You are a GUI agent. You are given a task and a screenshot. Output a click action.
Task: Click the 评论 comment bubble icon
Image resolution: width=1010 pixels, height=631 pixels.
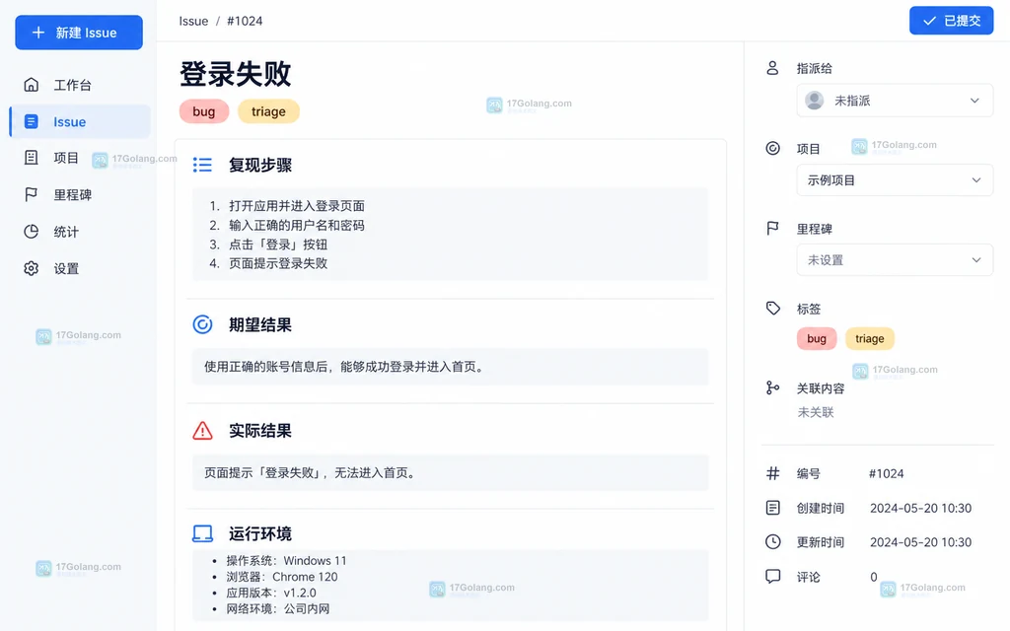pyautogui.click(x=772, y=576)
